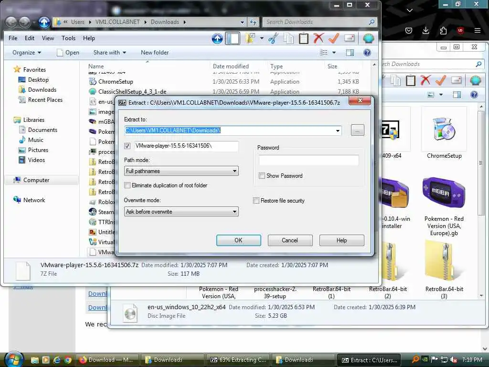Click OK in the Extract dialog
This screenshot has width=489, height=367.
(x=239, y=240)
